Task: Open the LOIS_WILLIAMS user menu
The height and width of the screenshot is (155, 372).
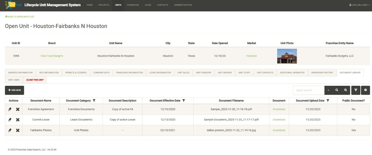Action: pos(359,5)
